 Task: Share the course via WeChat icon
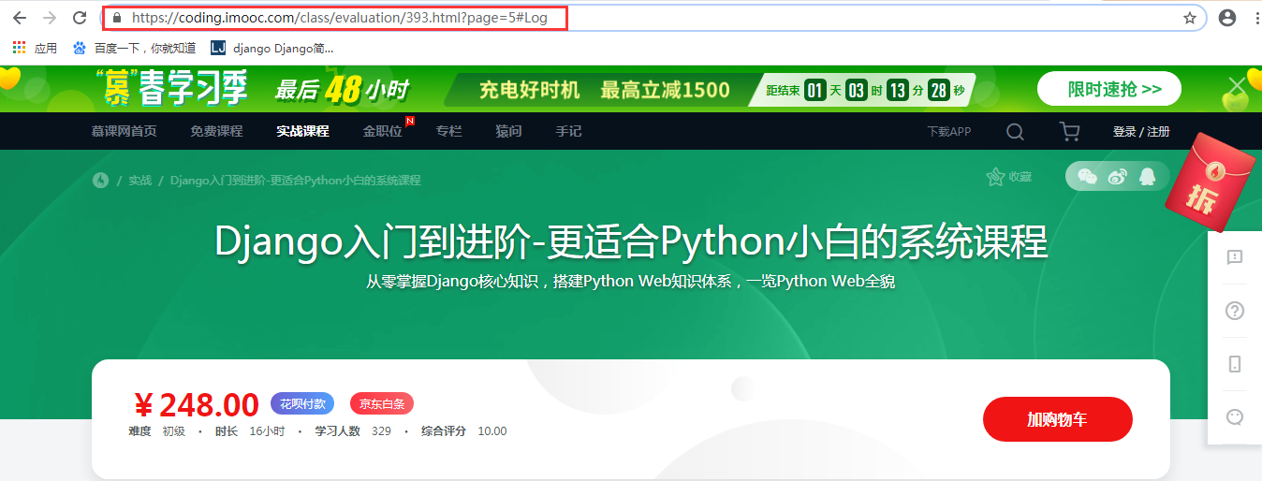point(1087,176)
